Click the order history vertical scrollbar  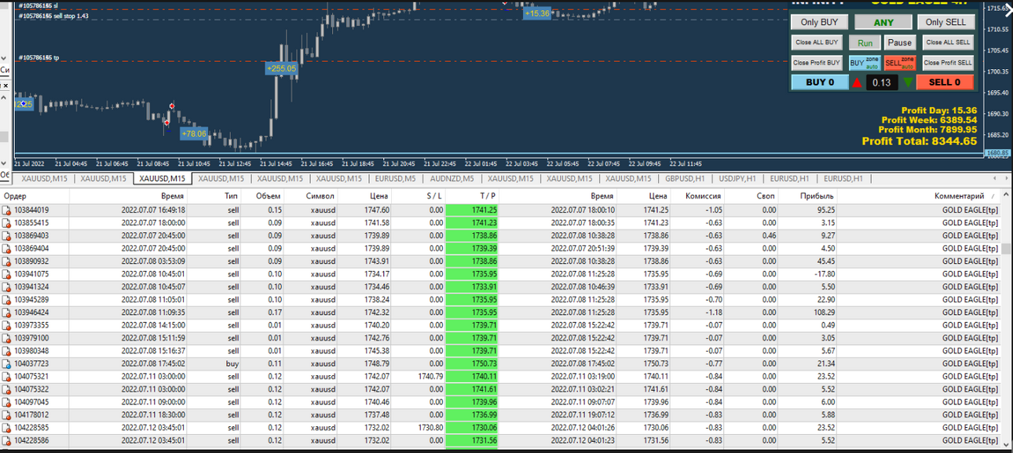pyautogui.click(x=1006, y=322)
